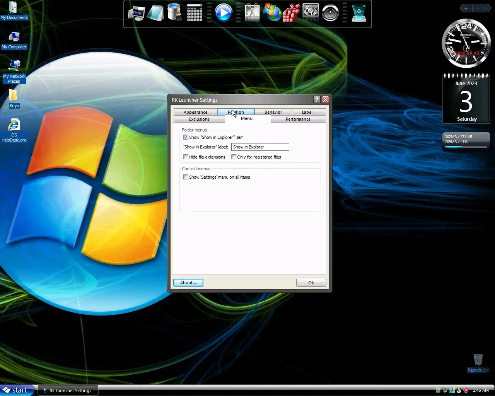Select the Menu tab
This screenshot has height=396, width=495.
pos(247,118)
